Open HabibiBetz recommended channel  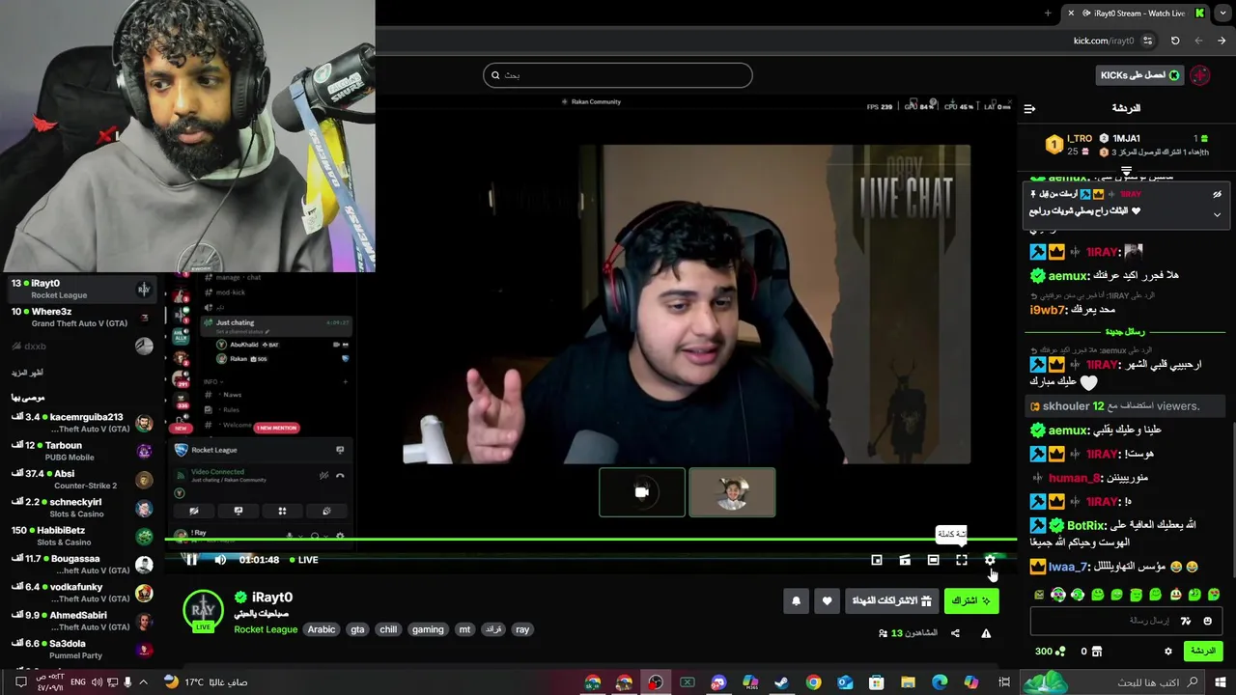click(82, 536)
